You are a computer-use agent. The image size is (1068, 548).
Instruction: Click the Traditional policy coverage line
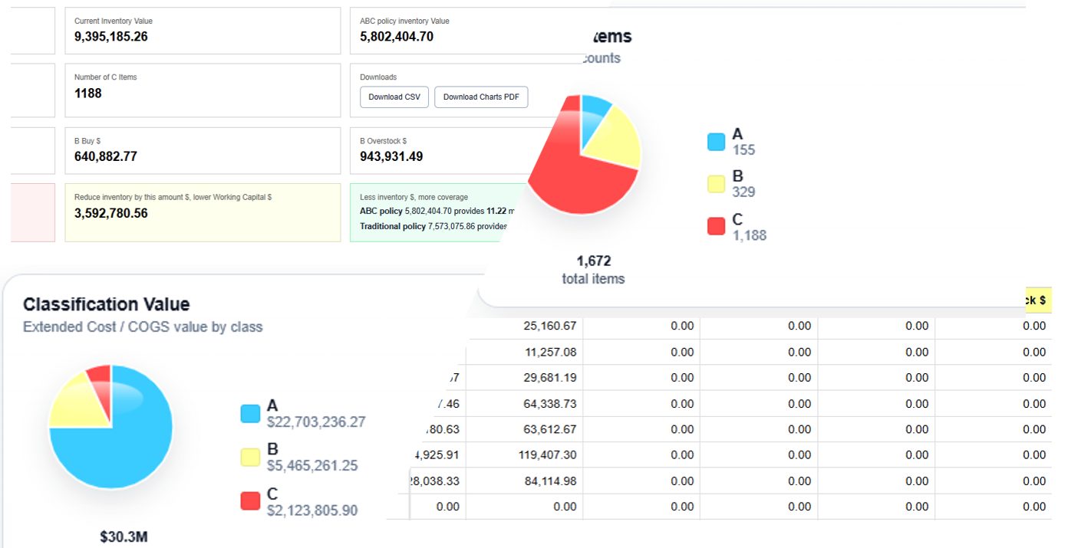(434, 226)
